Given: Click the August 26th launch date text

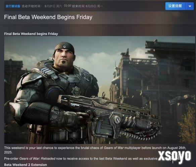Looking at the screenshot, I should (177, 148).
